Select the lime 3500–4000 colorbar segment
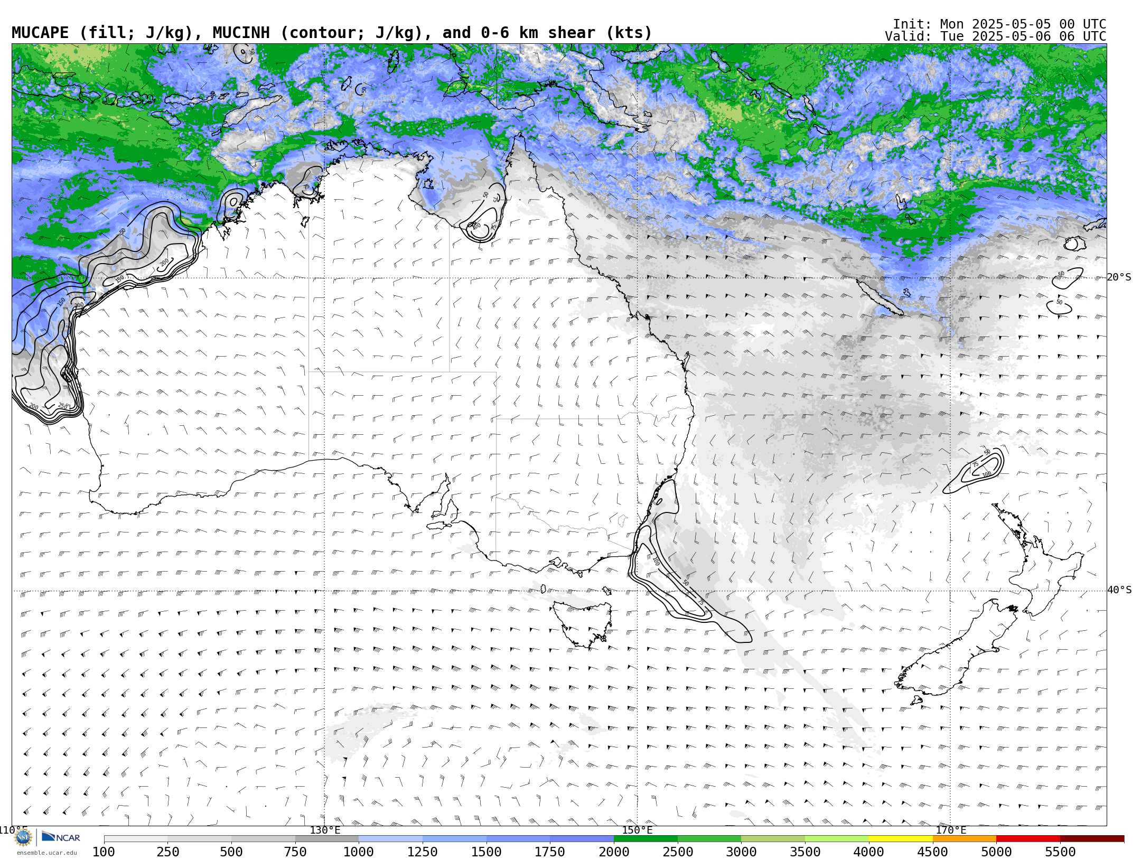 pyautogui.click(x=837, y=839)
